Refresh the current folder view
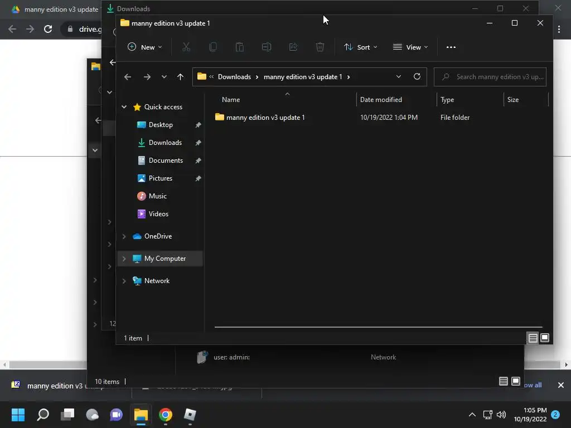 [417, 76]
